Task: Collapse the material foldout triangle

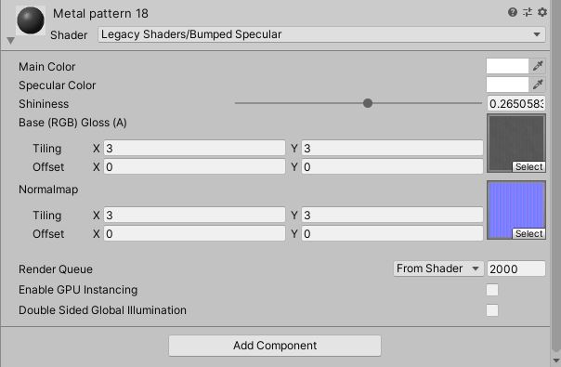Action: click(11, 41)
